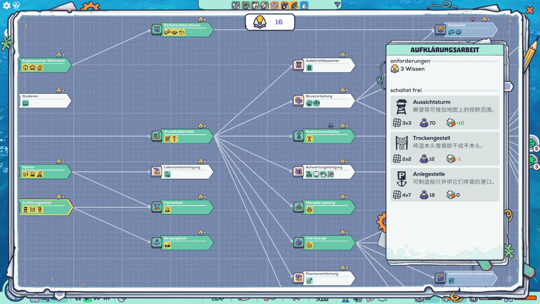Click the Aussichtsturm watchtower icon
540x304 pixels.
pos(402,107)
